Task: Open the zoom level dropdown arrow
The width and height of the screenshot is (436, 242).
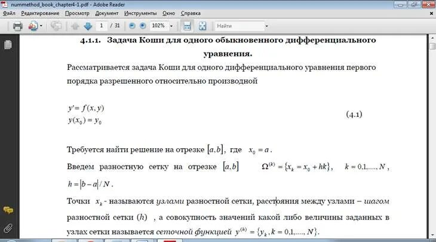Action: coord(171,26)
